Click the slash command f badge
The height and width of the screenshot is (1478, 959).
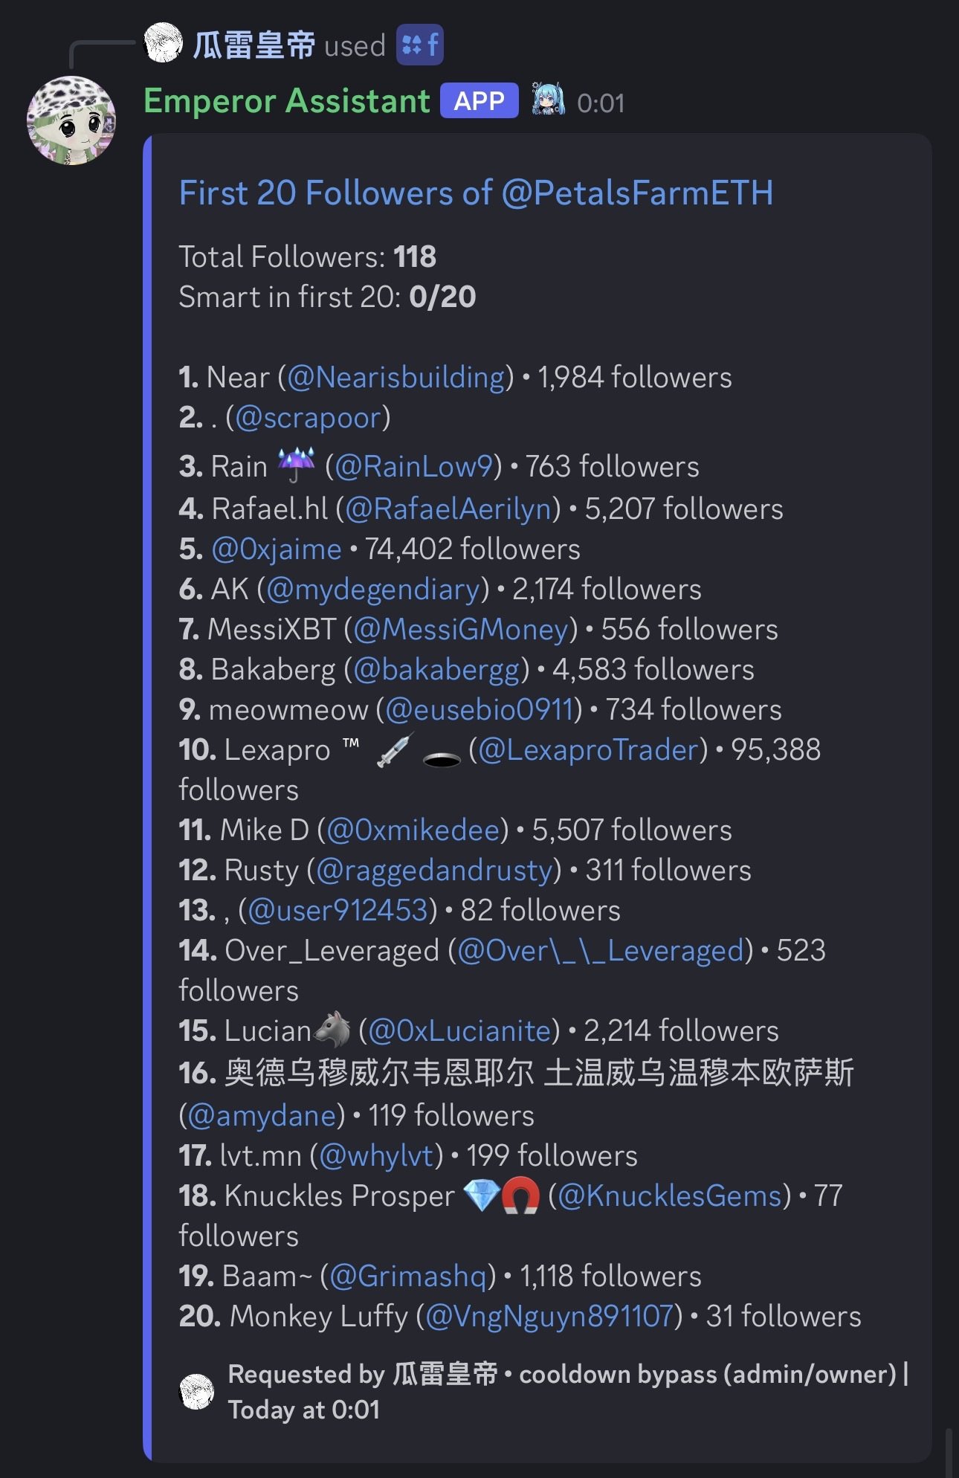419,45
